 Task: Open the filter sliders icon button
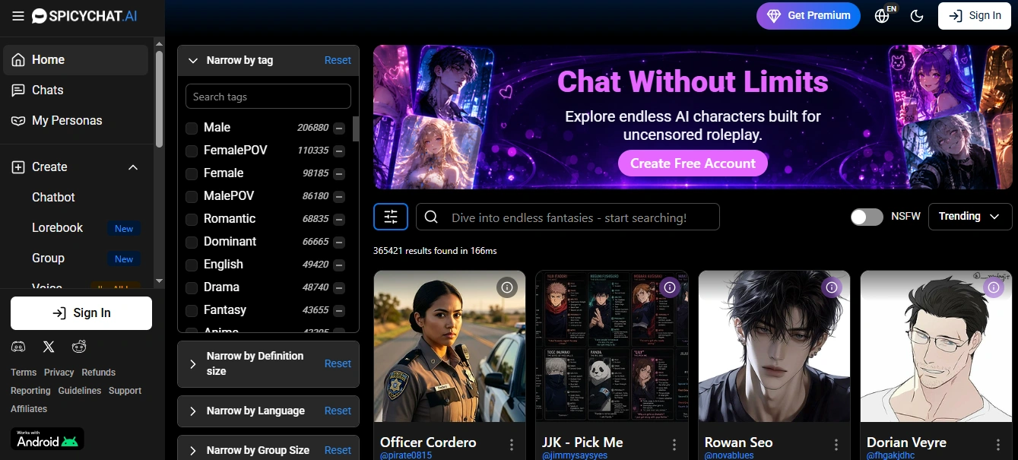tap(391, 217)
